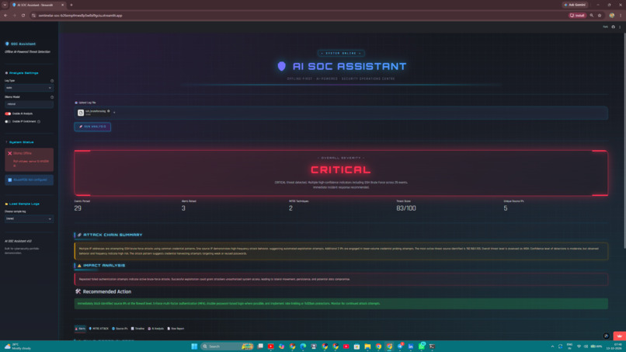Switch to the MITRE ATT&CK tab
The image size is (626, 352).
(99, 329)
